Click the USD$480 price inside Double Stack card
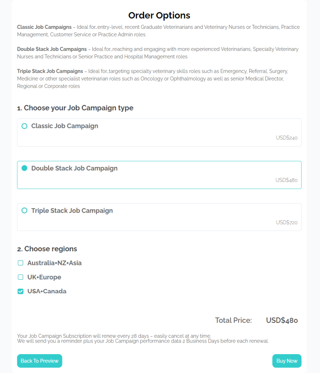Image resolution: width=320 pixels, height=373 pixels. (x=286, y=180)
